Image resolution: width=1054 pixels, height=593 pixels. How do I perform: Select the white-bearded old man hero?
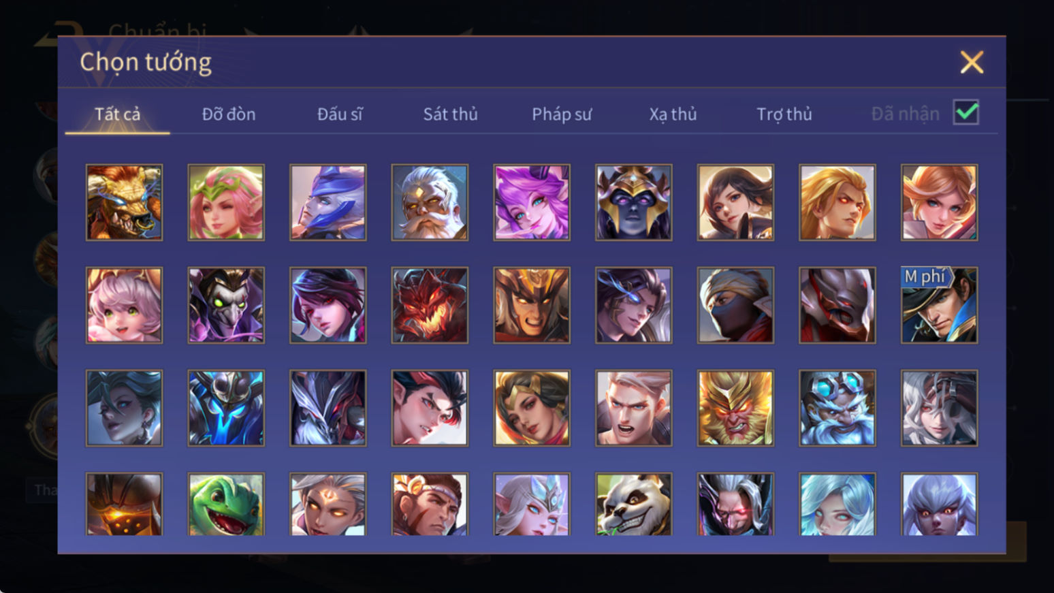[x=430, y=202]
